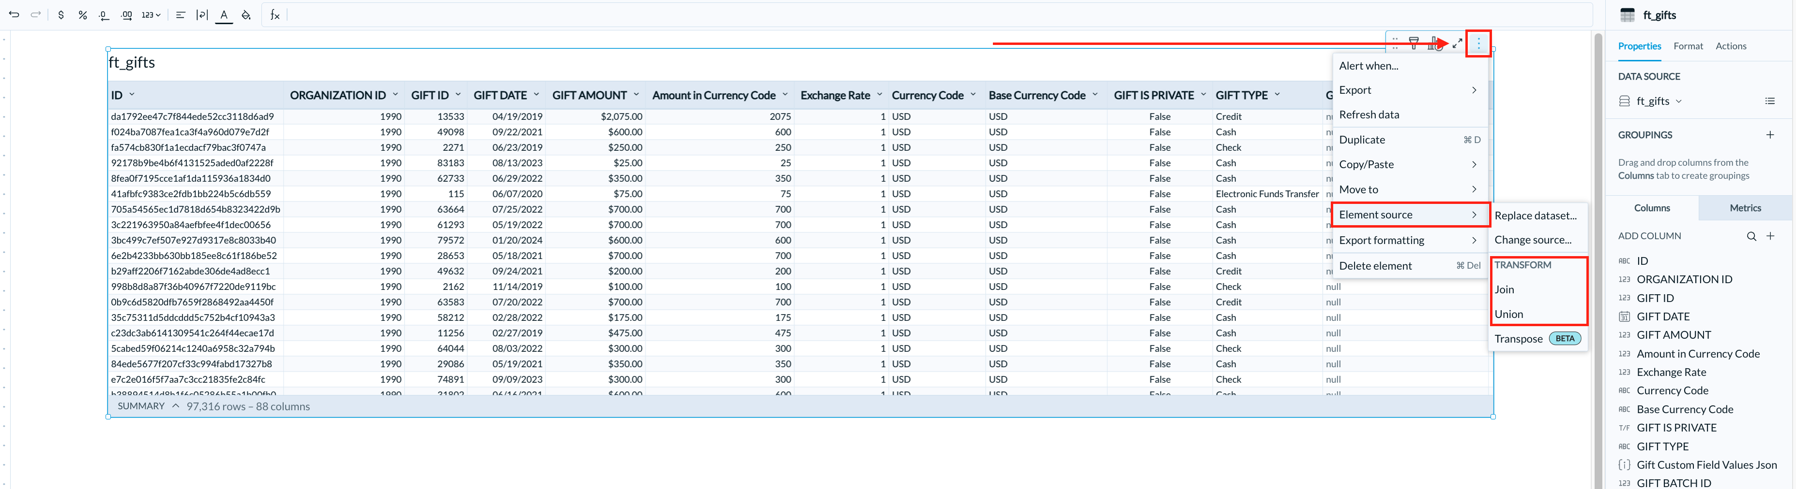Viewport: 1796px width, 489px height.
Task: Open the 123 number format dropdown
Action: (151, 14)
